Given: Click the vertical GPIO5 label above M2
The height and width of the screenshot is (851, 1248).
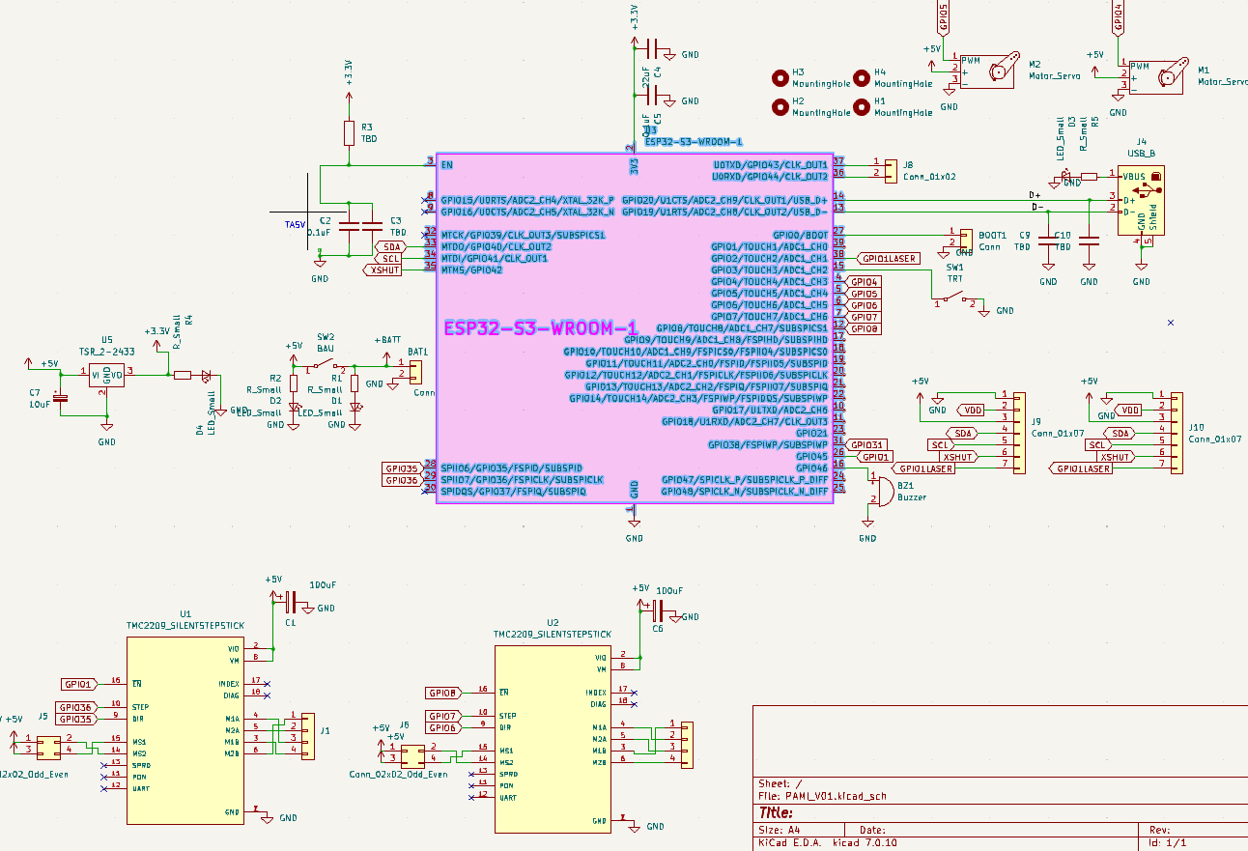Looking at the screenshot, I should 943,17.
